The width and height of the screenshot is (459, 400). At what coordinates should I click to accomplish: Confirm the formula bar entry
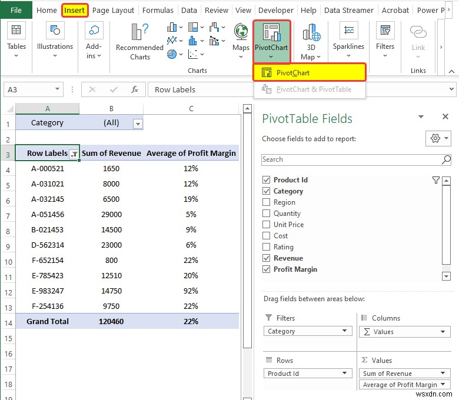[x=114, y=89]
